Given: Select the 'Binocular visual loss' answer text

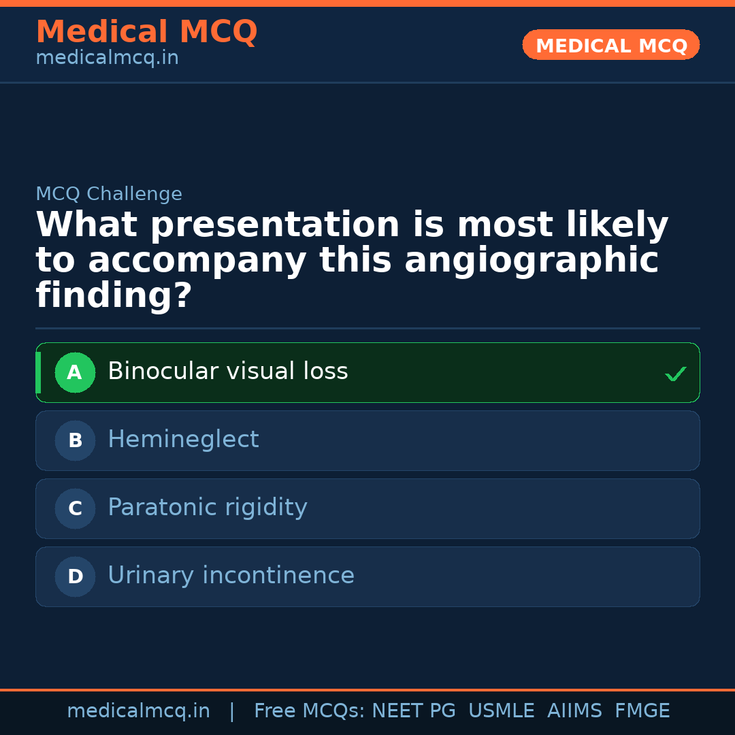Looking at the screenshot, I should [x=227, y=372].
